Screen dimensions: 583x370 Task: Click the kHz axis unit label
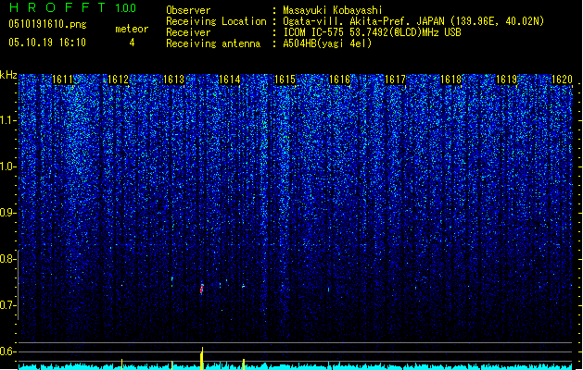[8, 75]
